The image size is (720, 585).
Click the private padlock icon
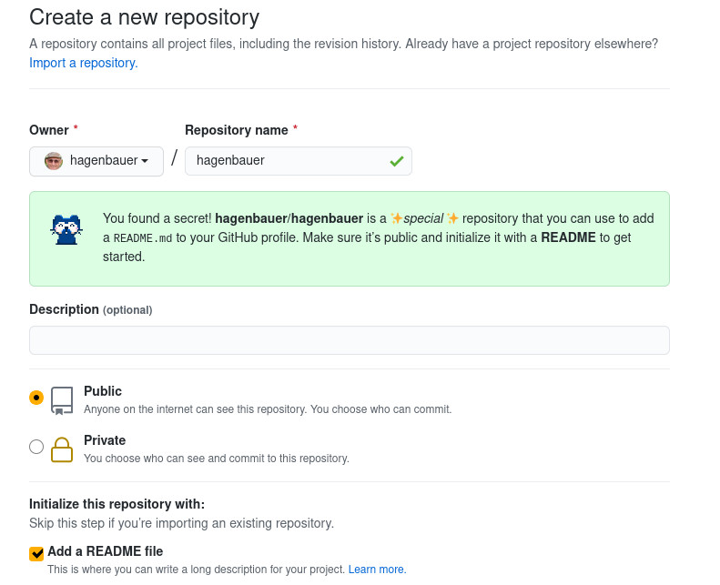coord(62,449)
